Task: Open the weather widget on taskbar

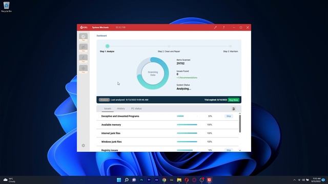Action: pyautogui.click(x=9, y=180)
